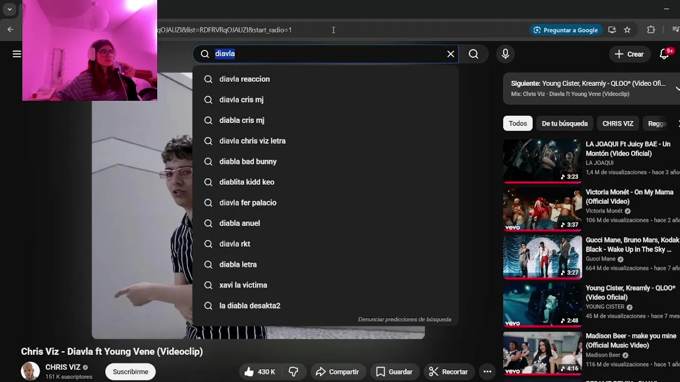Select the 'Regga' filter chip

[657, 124]
